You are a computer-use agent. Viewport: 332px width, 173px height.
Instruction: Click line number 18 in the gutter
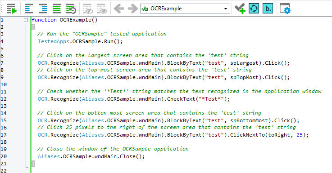tap(4, 142)
